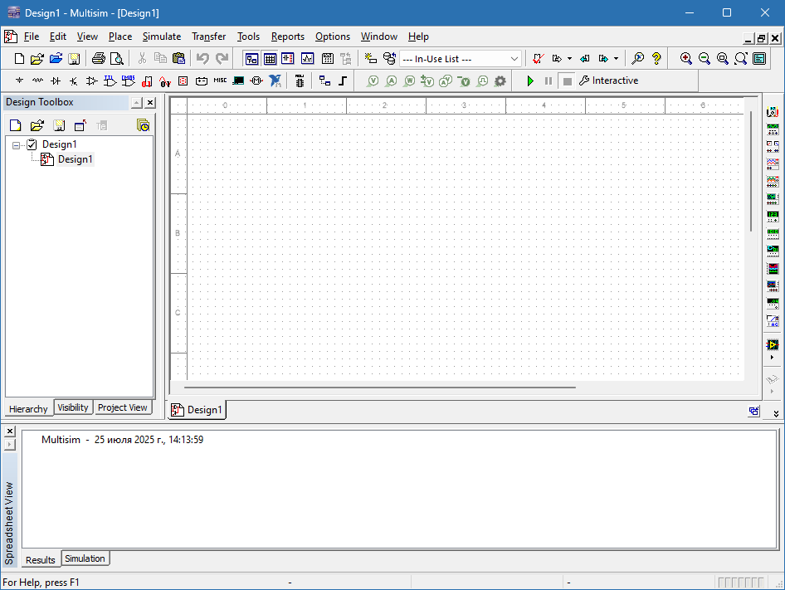Click the Interactive analysis button
The width and height of the screenshot is (785, 590).
click(609, 80)
